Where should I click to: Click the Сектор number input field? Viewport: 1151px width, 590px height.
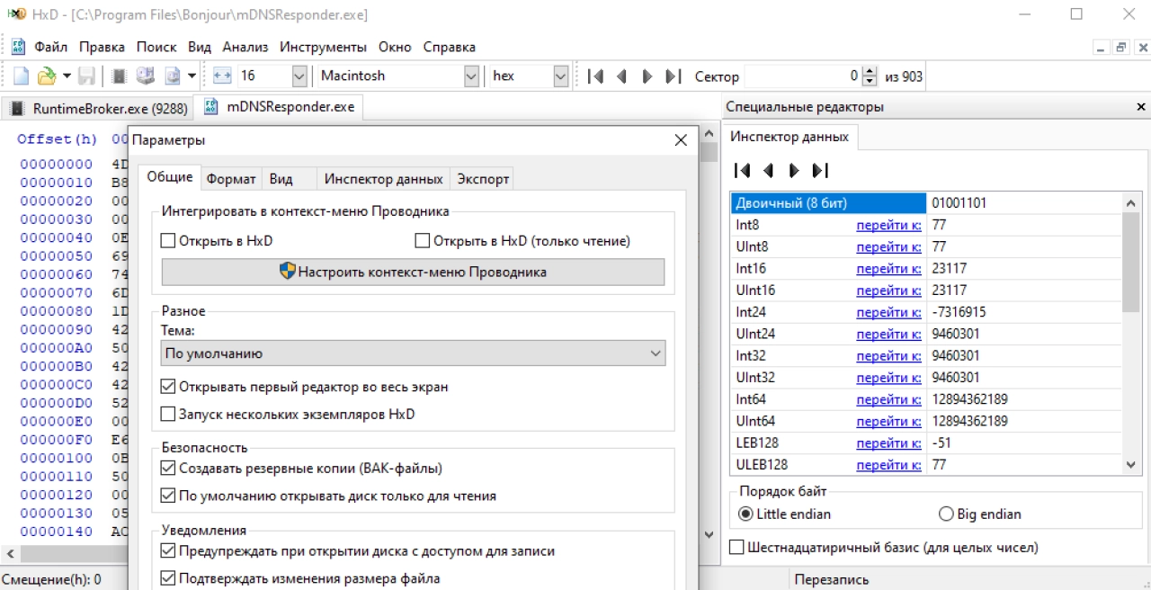(x=803, y=76)
